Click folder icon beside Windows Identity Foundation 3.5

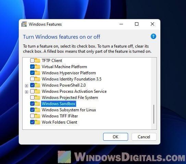(37, 79)
